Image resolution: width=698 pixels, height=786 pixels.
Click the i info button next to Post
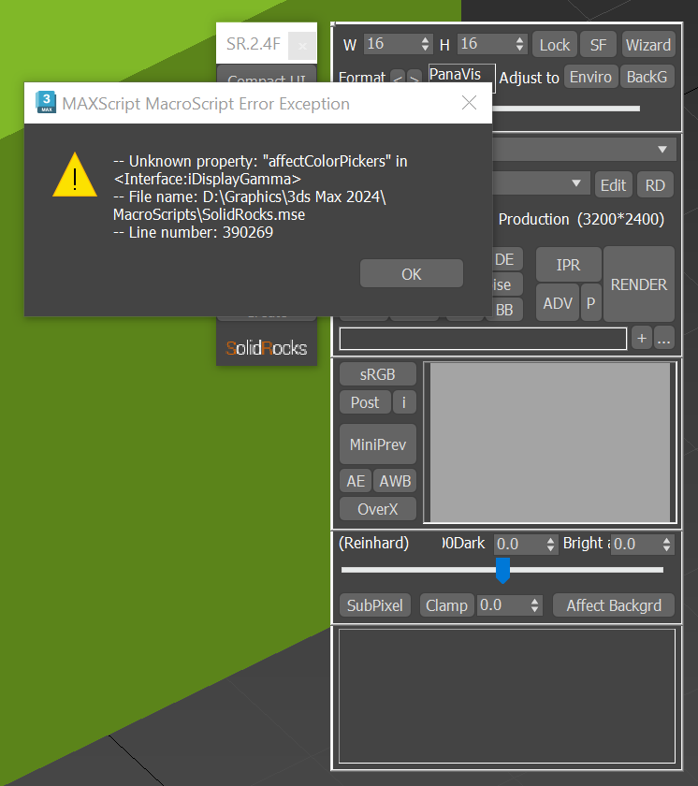404,402
